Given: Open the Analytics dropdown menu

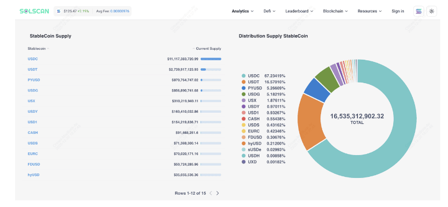Looking at the screenshot, I should tap(243, 11).
